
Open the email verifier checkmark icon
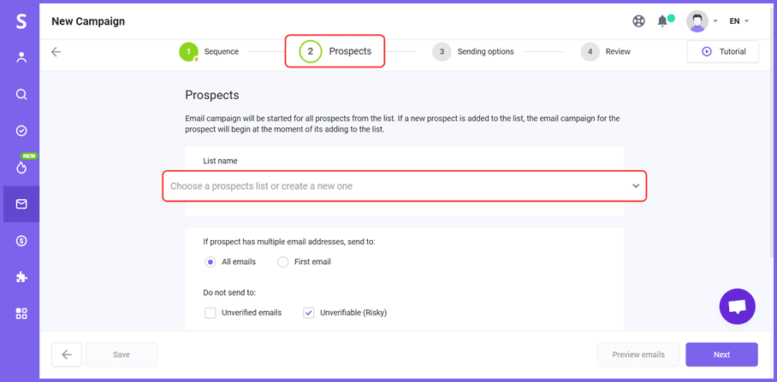coord(21,131)
